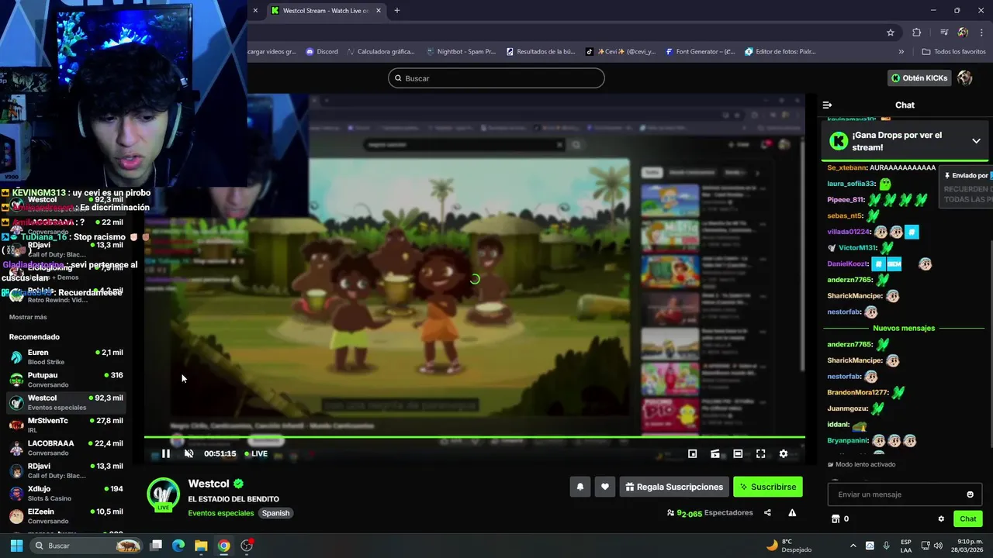This screenshot has width=993, height=558.
Task: Open the user profile avatar in Kick header
Action: click(965, 77)
